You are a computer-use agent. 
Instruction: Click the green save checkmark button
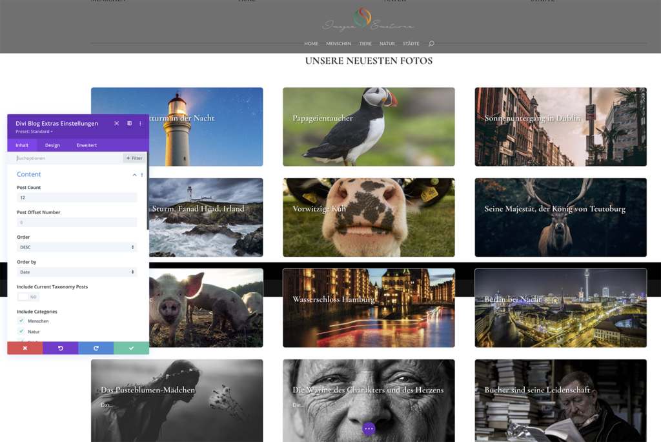point(131,348)
